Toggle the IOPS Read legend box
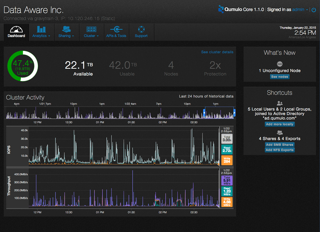This screenshot has width=320, height=232. (226, 149)
